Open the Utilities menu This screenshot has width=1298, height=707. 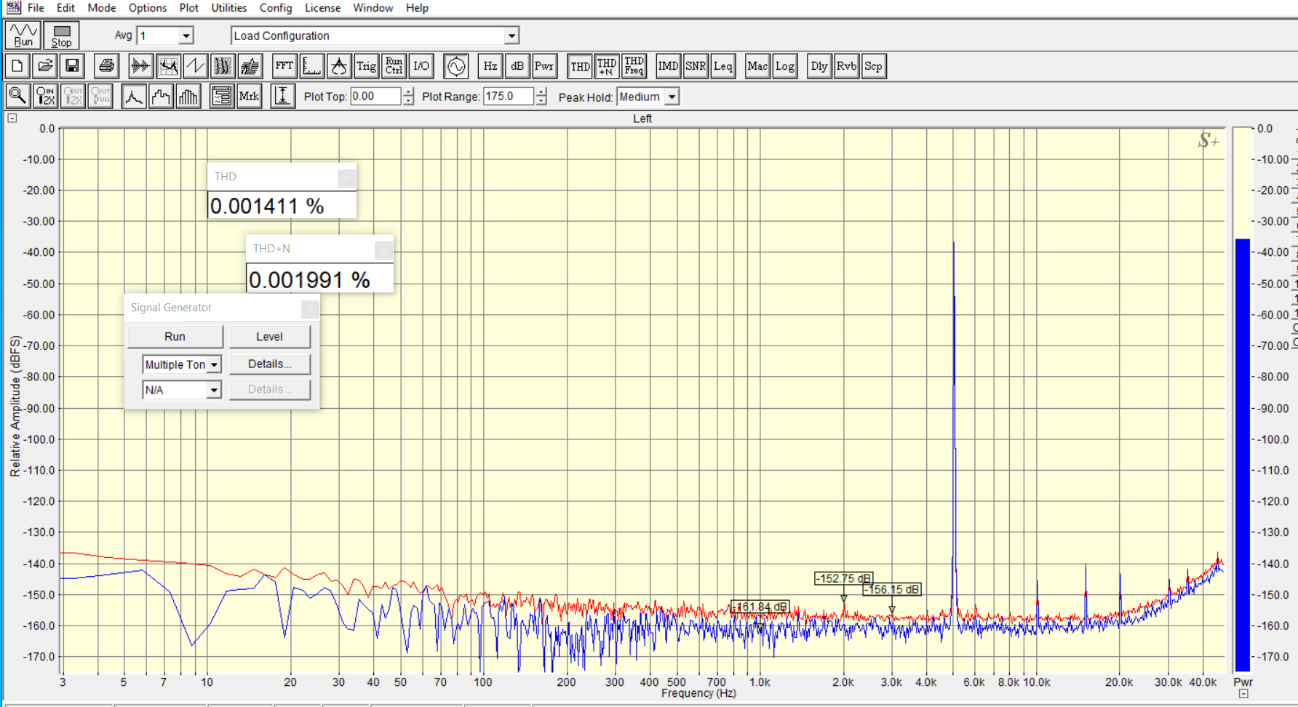pos(229,8)
